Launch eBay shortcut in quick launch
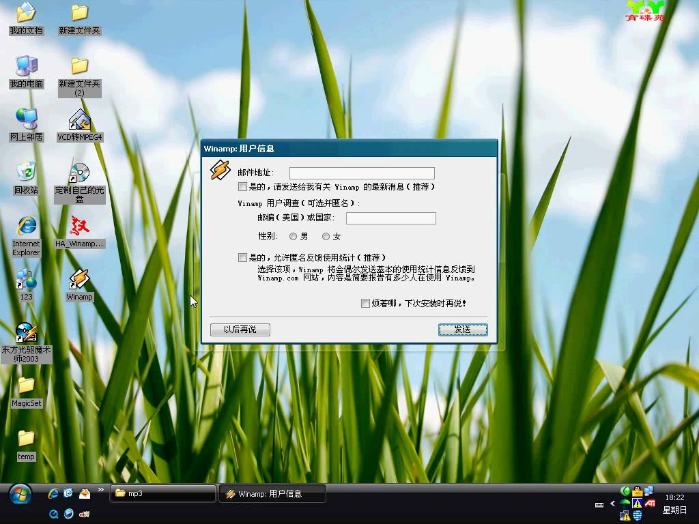Screen dimensions: 699x524 click(84, 514)
